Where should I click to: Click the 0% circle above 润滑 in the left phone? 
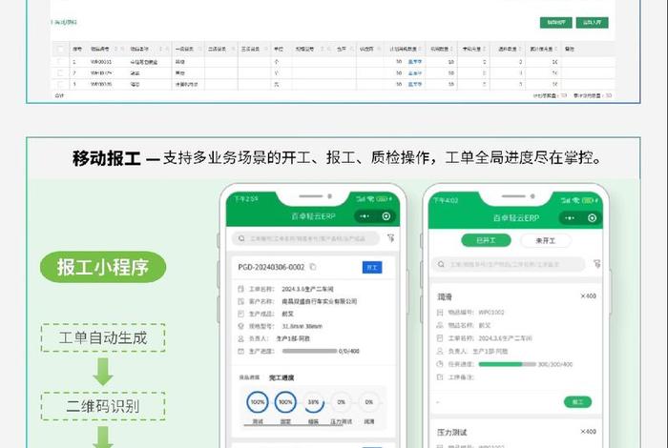tap(369, 401)
